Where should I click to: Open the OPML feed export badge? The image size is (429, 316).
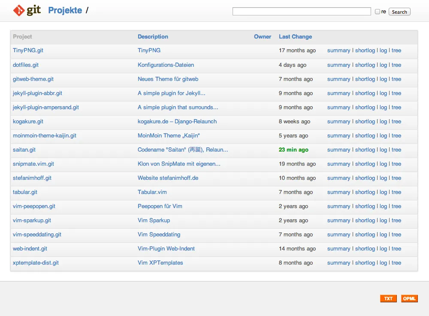click(409, 298)
